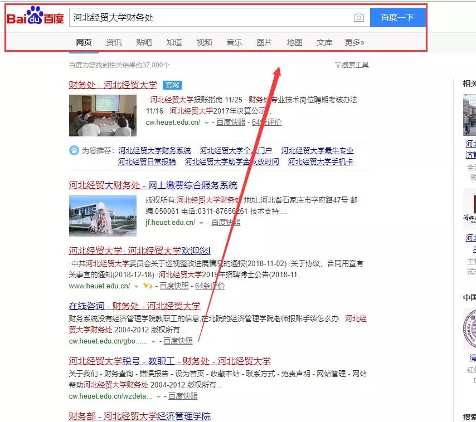This screenshot has width=476, height=422.
Task: Switch to the 知道 tab
Action: pos(174,42)
